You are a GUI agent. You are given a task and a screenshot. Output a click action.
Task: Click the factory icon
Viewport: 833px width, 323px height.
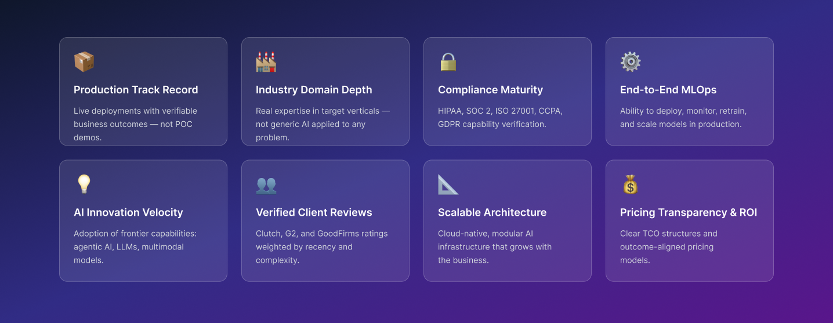(x=266, y=62)
